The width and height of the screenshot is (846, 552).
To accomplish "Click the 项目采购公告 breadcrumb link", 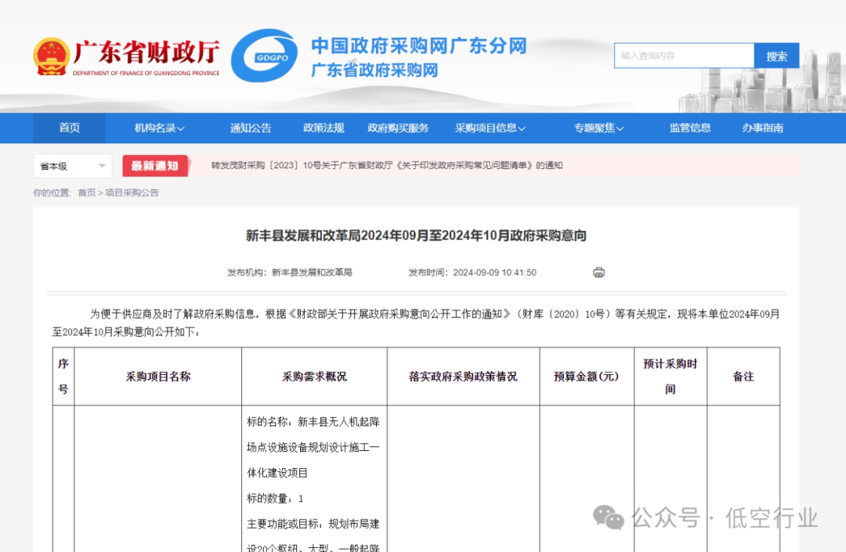I will click(x=132, y=193).
